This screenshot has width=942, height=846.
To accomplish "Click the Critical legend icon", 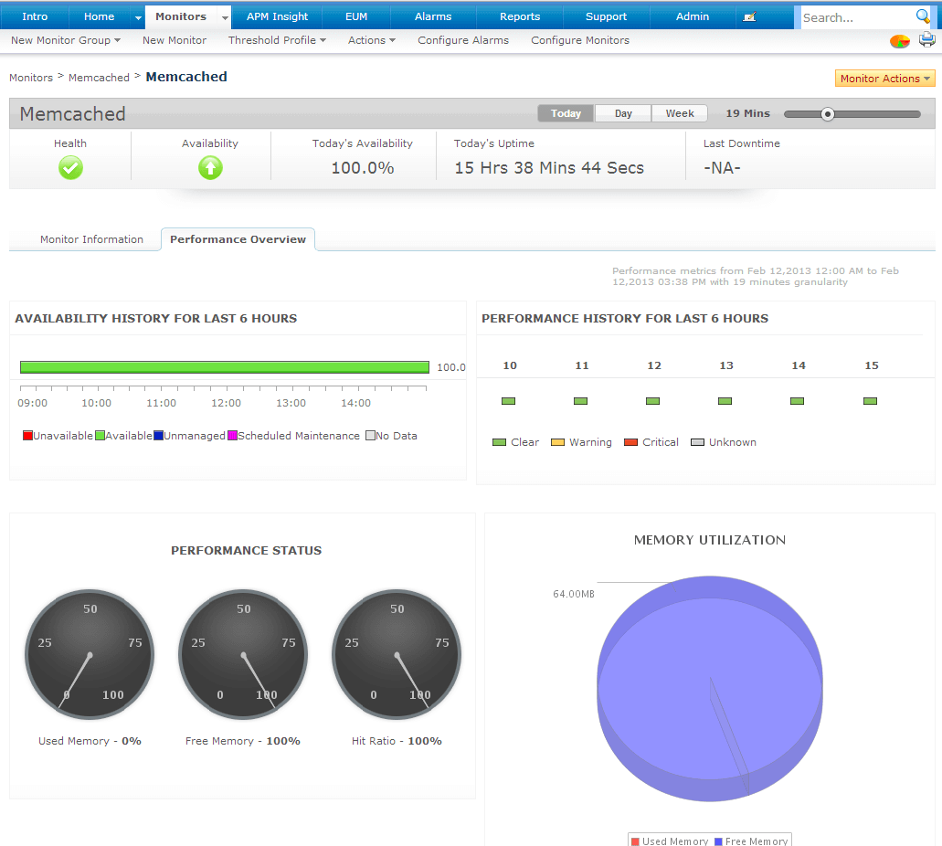I will pyautogui.click(x=630, y=442).
